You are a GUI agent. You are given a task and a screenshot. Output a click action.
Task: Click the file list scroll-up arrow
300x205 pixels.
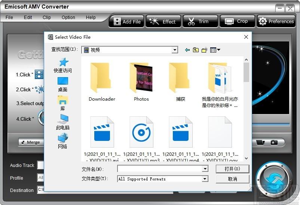246,60
